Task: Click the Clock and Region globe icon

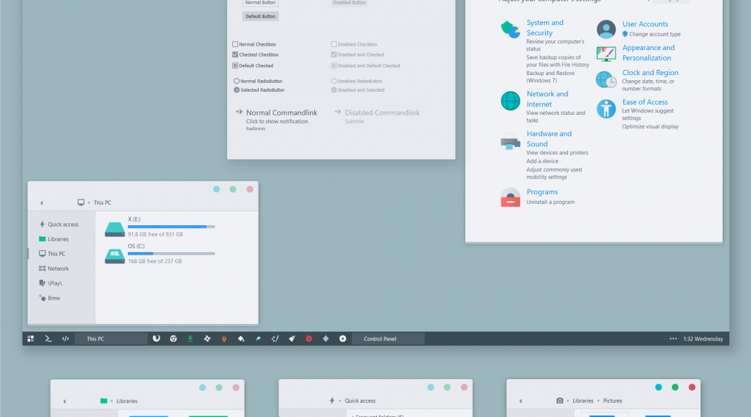Action: pyautogui.click(x=606, y=80)
